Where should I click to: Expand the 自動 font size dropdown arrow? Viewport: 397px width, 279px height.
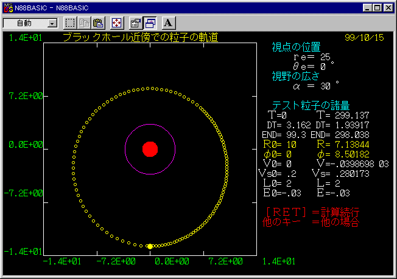point(52,23)
